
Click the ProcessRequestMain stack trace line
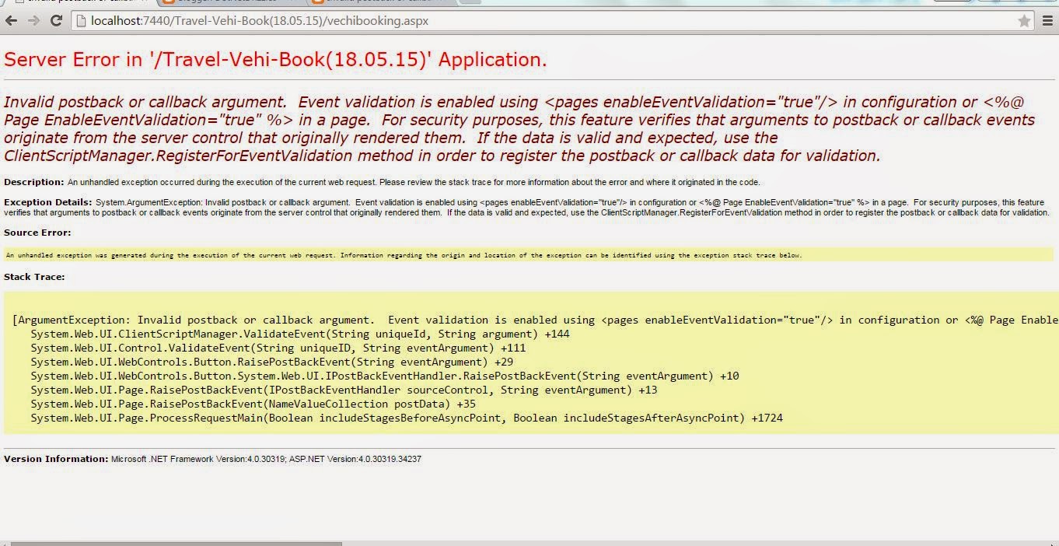click(407, 418)
